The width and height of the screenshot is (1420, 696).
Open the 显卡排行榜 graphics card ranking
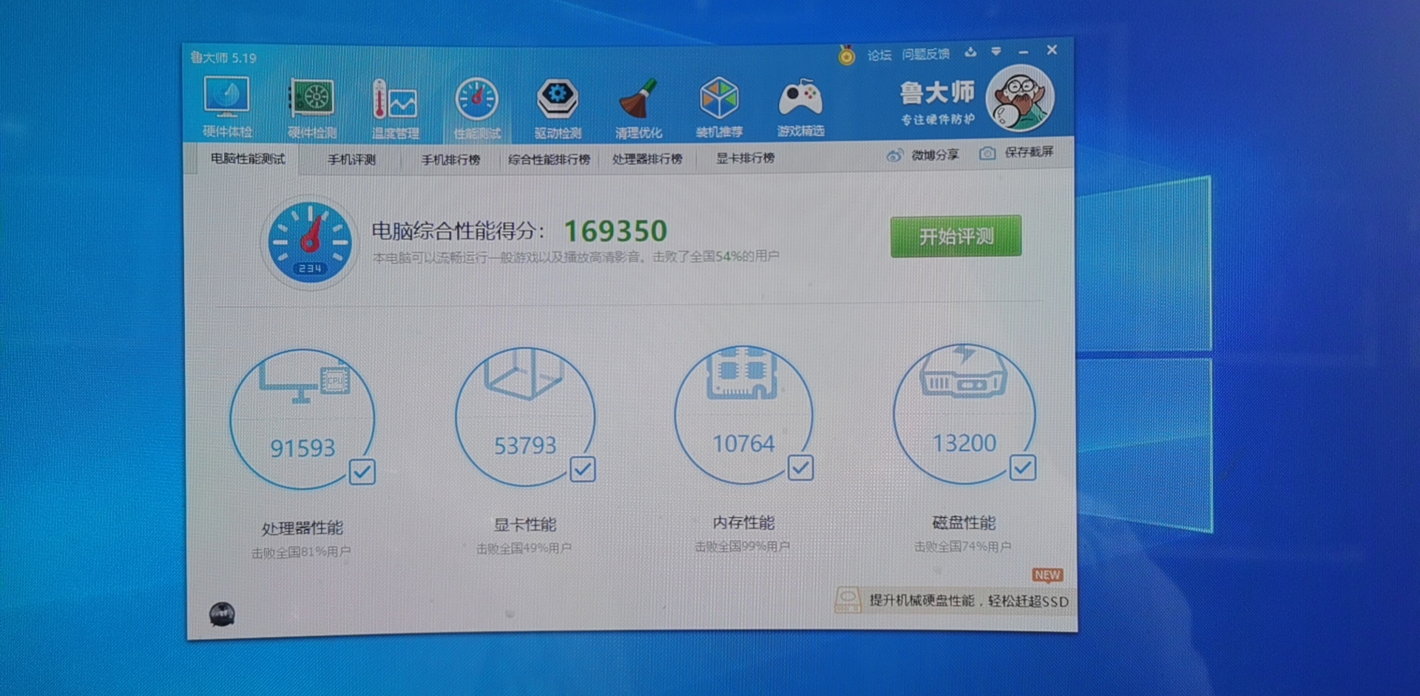(x=745, y=158)
